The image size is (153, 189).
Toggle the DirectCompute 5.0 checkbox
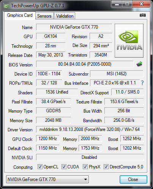(x=106, y=166)
